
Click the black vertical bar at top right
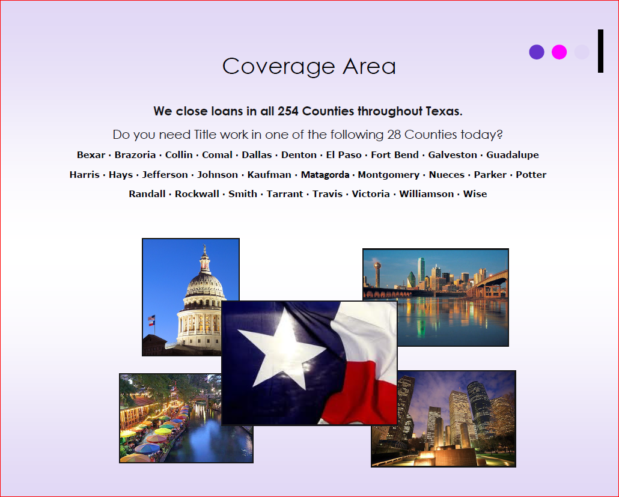pyautogui.click(x=600, y=51)
